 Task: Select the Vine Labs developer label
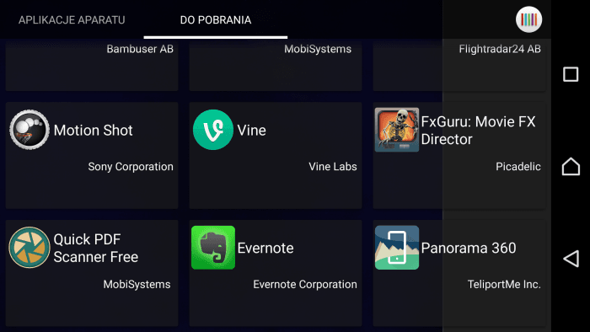click(x=333, y=167)
